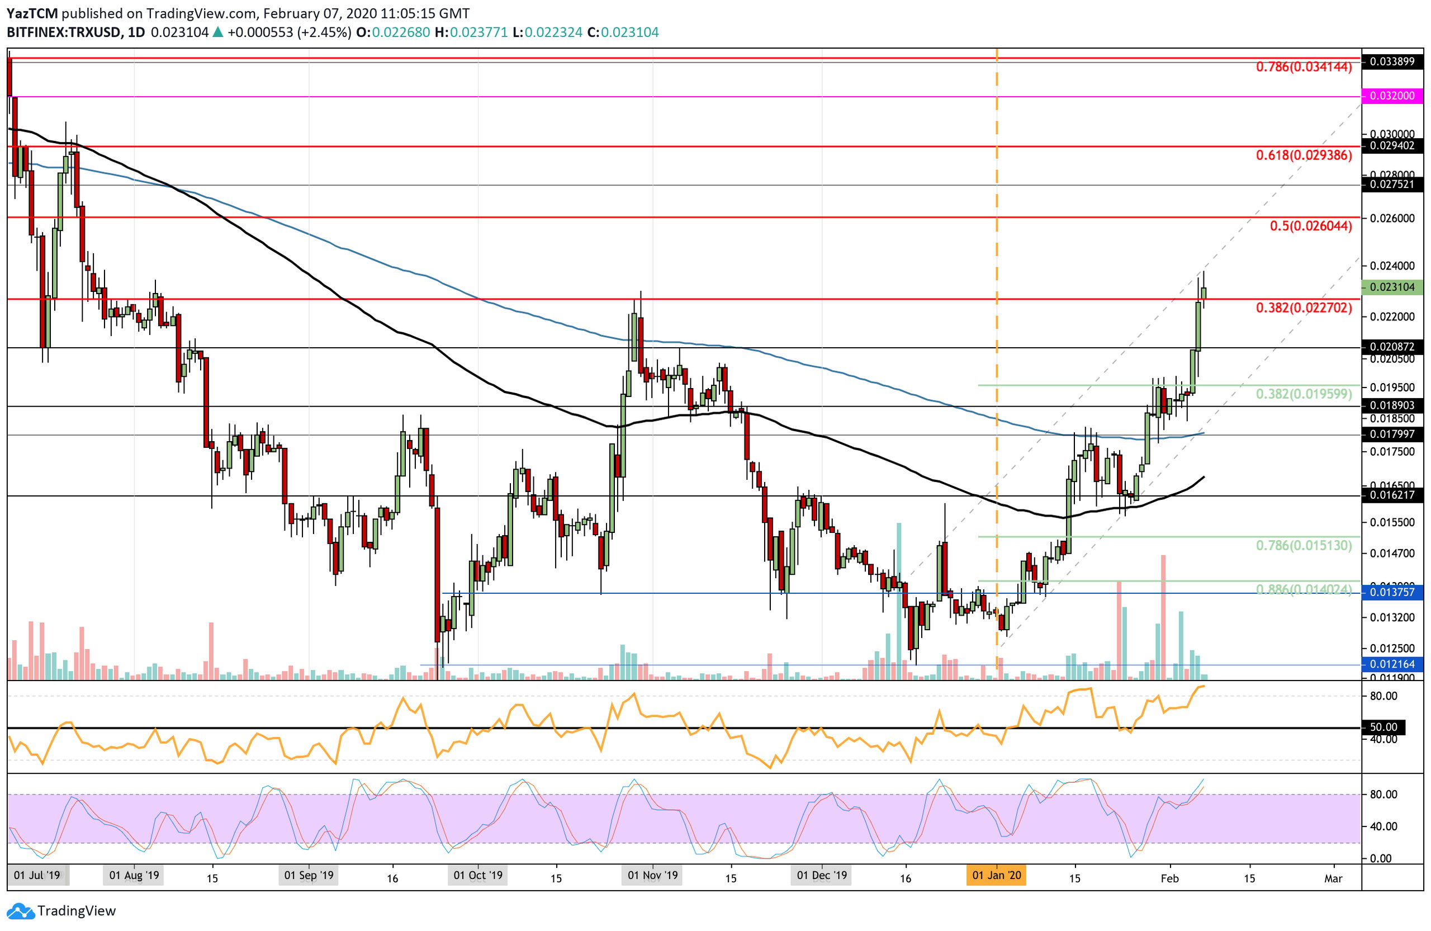Click the Feb label on time axis

click(1169, 878)
